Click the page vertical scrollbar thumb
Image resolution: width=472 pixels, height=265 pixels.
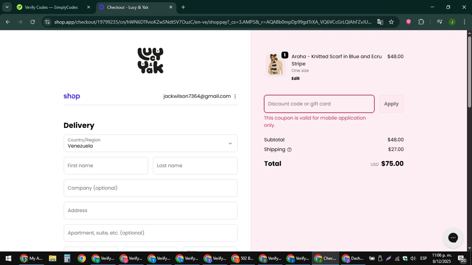coord(469,72)
